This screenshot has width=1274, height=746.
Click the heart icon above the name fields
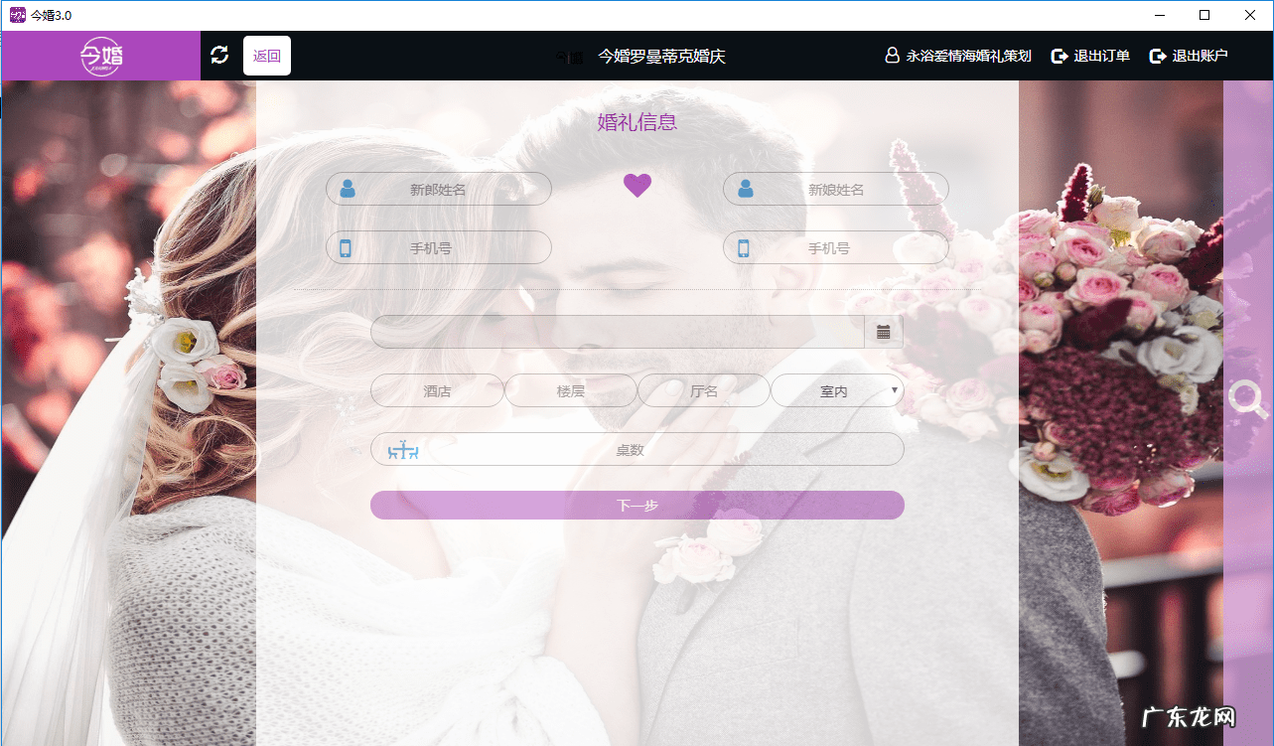point(637,185)
